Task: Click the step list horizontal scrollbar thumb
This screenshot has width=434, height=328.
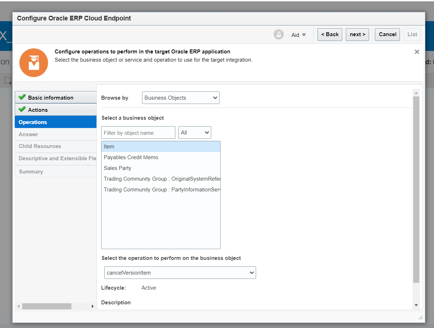Action: coord(47,306)
